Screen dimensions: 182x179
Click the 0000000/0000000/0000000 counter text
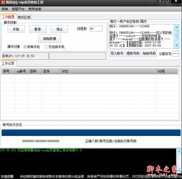click(41, 141)
